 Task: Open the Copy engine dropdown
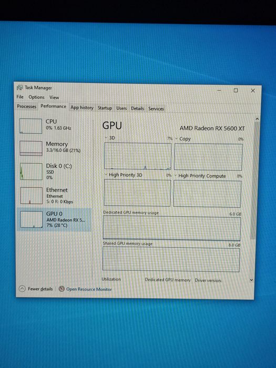coord(176,139)
